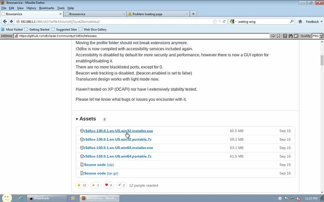This screenshot has height=202, width=324.
Task: Open the View menu
Action: click(20, 8)
